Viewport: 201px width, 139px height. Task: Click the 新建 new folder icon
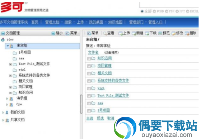coord(134,33)
